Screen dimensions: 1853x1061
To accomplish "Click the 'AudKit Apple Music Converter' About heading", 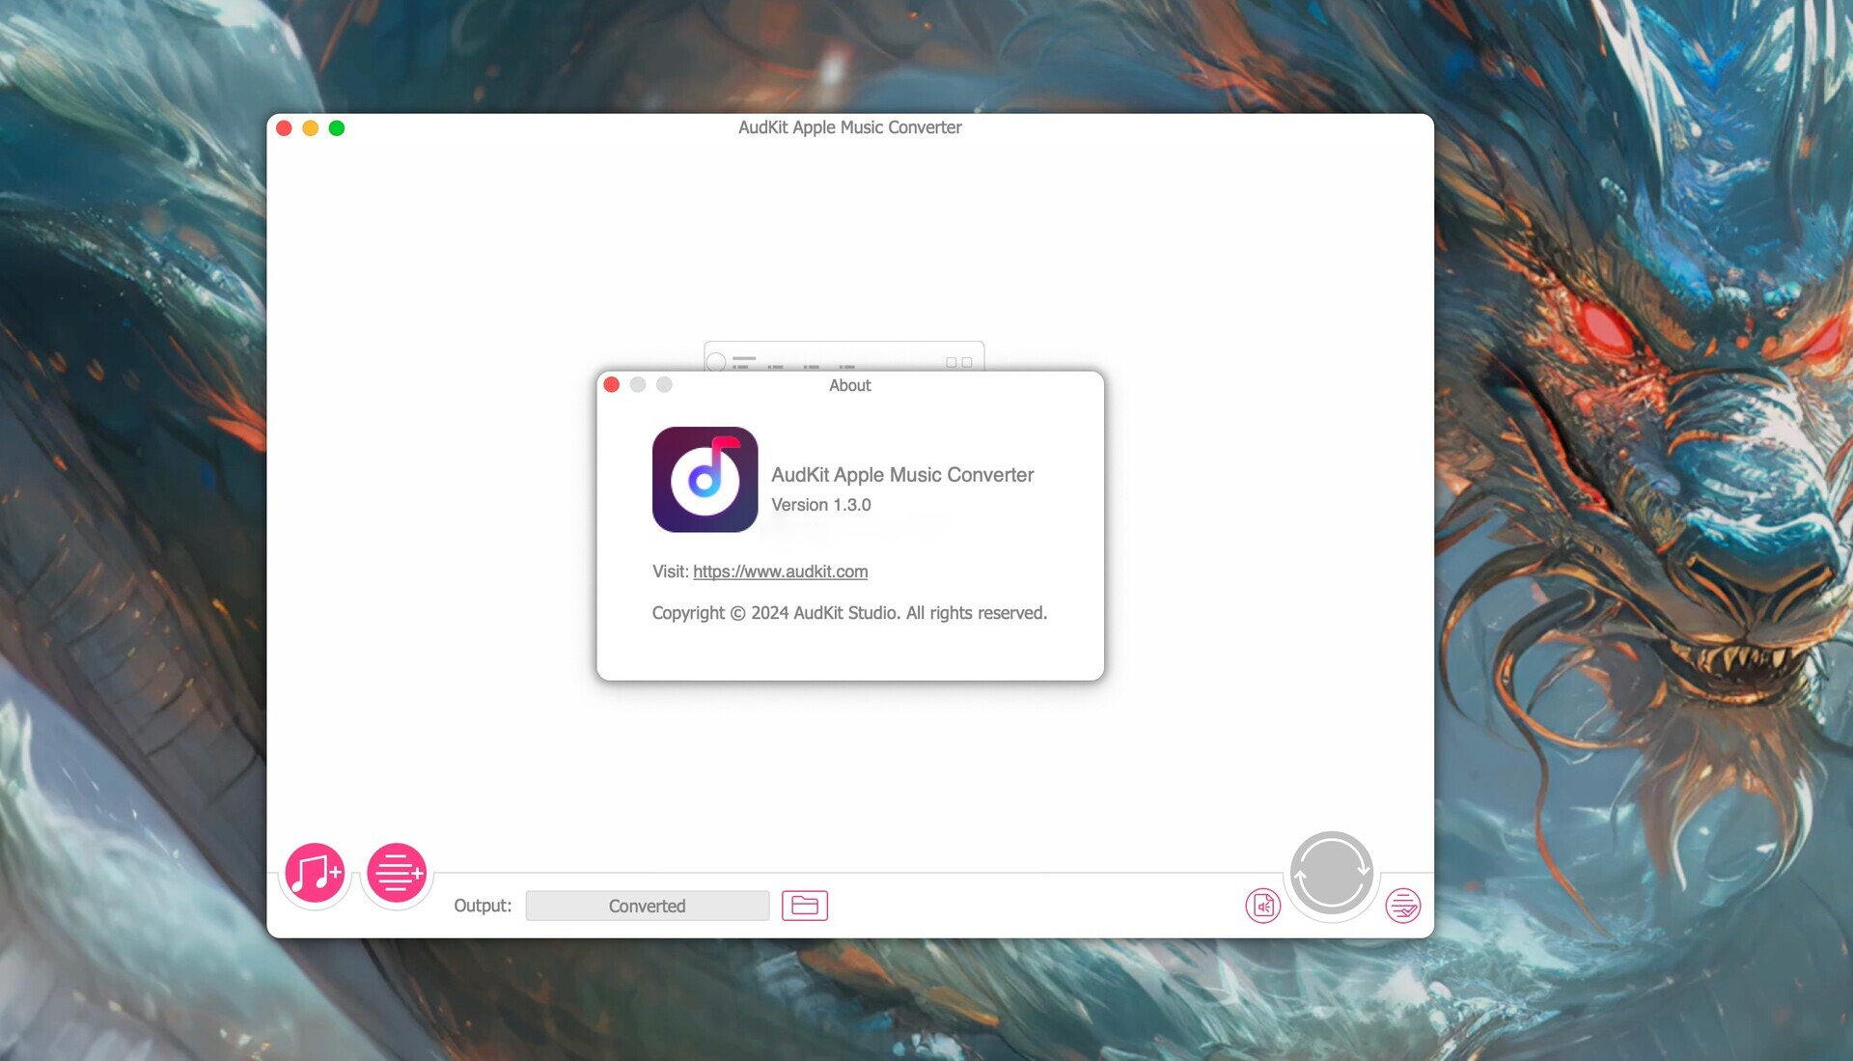I will (x=902, y=475).
